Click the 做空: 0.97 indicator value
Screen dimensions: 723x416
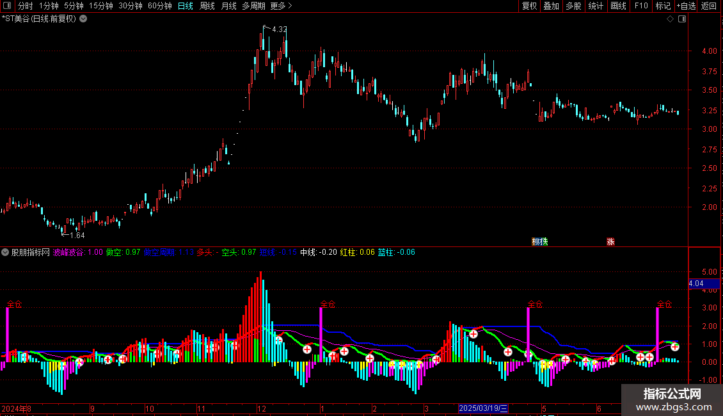click(x=123, y=252)
